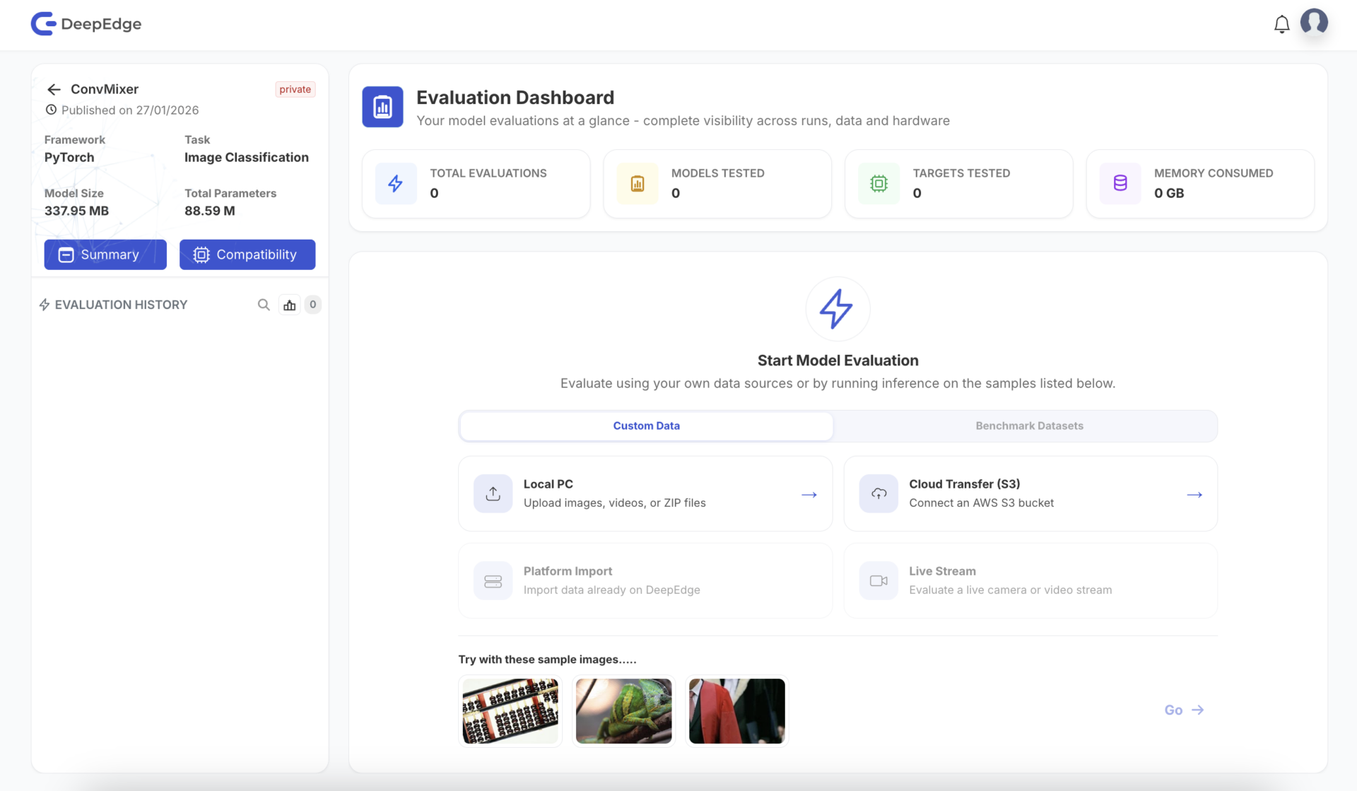The image size is (1357, 791).
Task: Choose Cloud Transfer (S3) option
Action: [1030, 493]
